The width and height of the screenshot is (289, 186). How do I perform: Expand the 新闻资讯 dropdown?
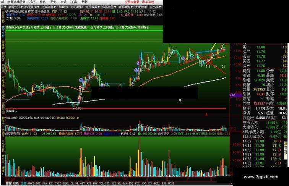coord(16,7)
